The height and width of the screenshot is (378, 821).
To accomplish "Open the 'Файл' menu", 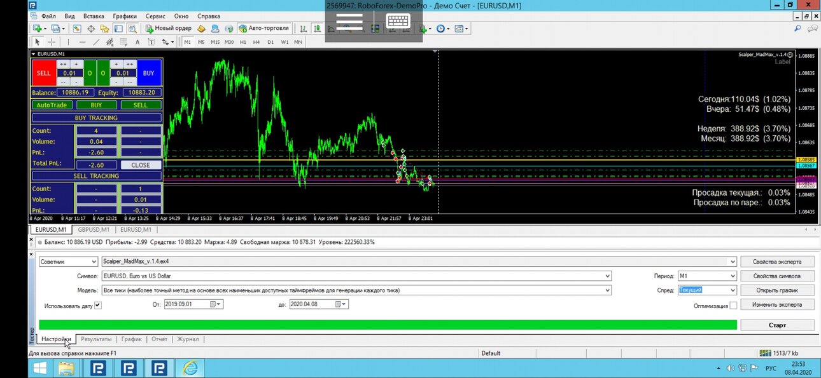I will pyautogui.click(x=48, y=15).
